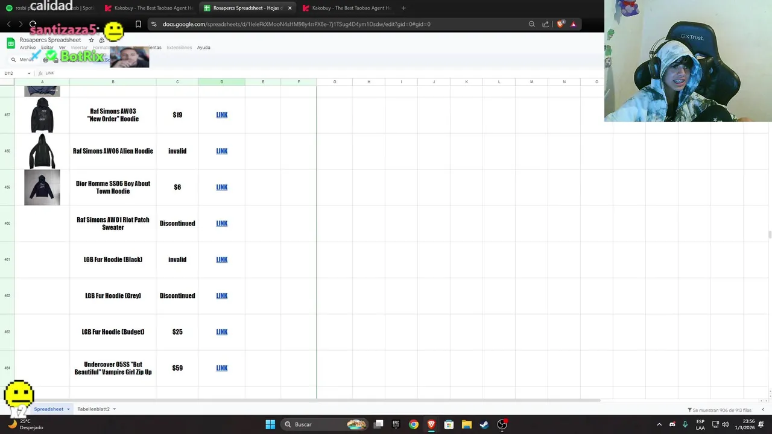Expand the Spreadsheet sheet tab options arrow
772x434 pixels.
pyautogui.click(x=68, y=409)
